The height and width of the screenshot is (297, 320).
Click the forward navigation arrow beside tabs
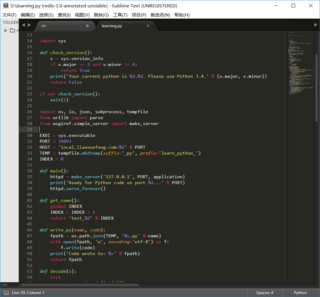coord(29,25)
